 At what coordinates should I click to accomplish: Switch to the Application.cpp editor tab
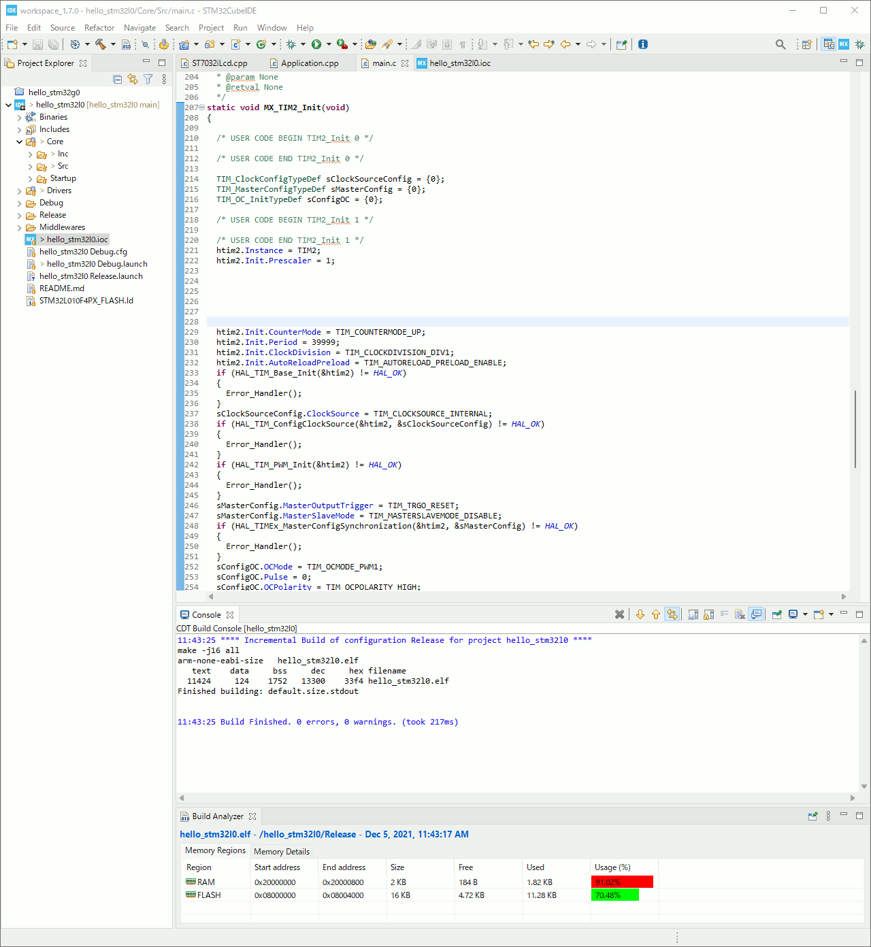310,63
